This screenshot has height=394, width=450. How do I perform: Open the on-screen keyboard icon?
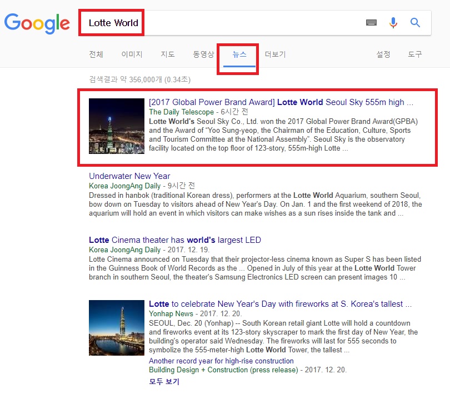pyautogui.click(x=371, y=22)
